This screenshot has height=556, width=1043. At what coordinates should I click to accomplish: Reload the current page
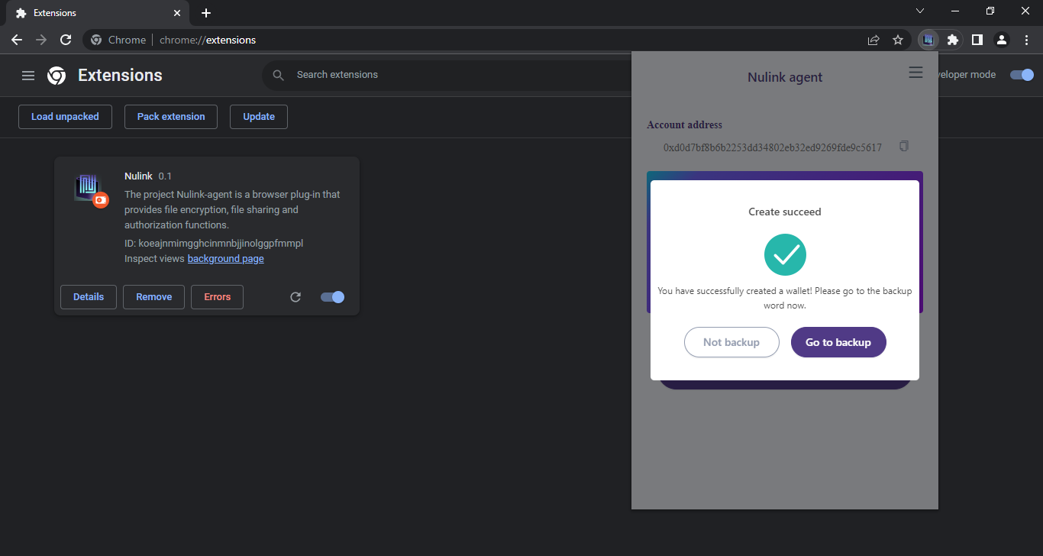pyautogui.click(x=66, y=40)
